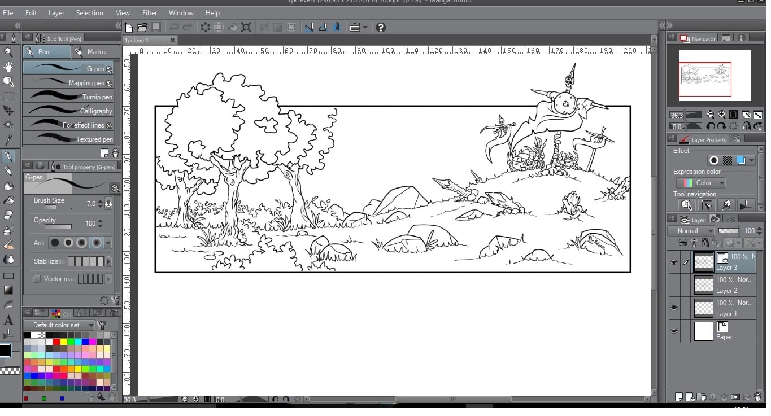Adjust the pen Opacity slider
Screen dimensions: 771x416
pyautogui.click(x=58, y=227)
